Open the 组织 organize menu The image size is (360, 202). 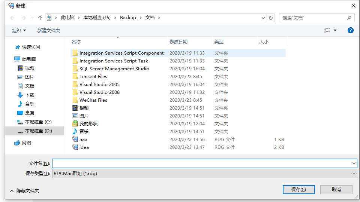tap(19, 30)
